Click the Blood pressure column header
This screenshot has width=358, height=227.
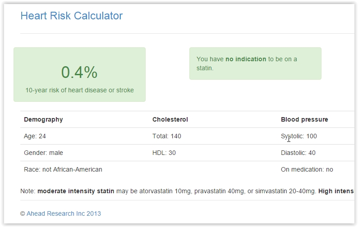[x=304, y=119]
